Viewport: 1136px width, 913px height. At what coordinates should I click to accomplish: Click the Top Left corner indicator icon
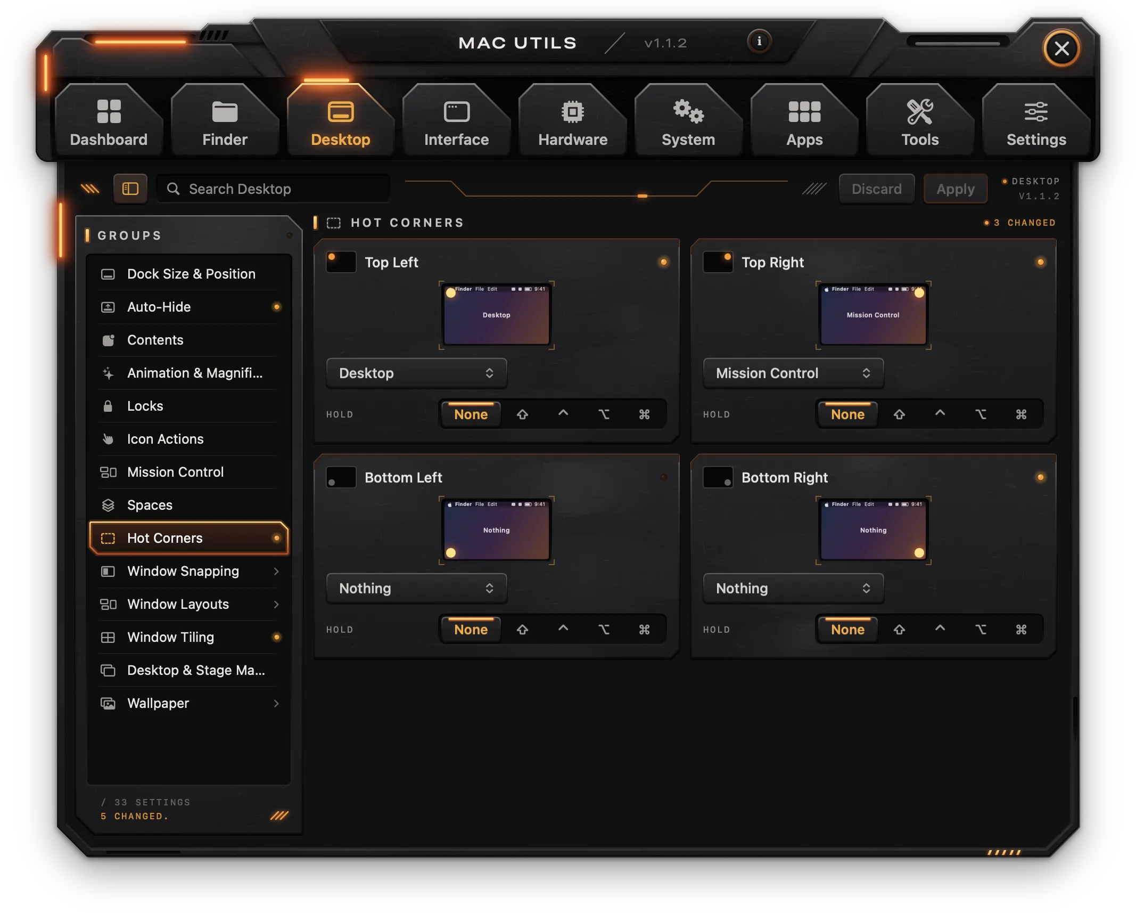point(341,262)
